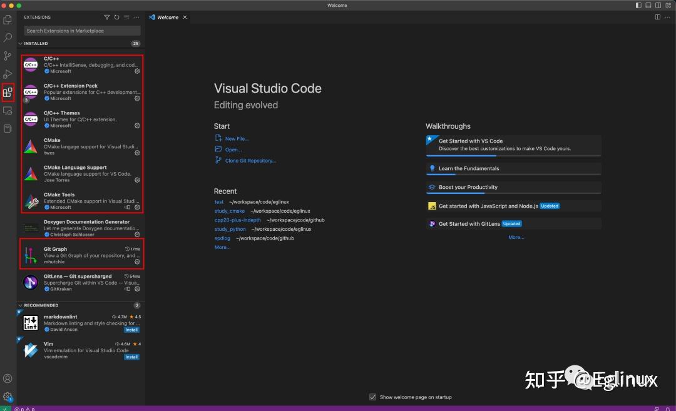The width and height of the screenshot is (676, 411).
Task: Switch to the Welcome tab
Action: [x=167, y=17]
